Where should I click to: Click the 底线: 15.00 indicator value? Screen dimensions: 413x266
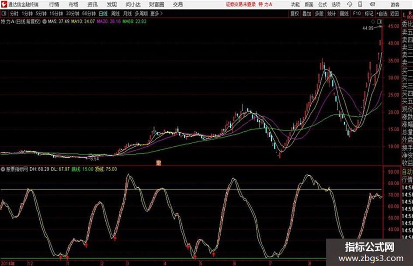83,169
